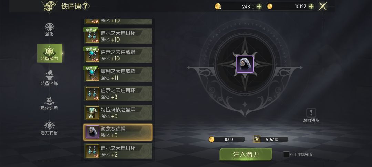Click the hat thumbnail in the center slot
The image size is (372, 167).
(245, 64)
